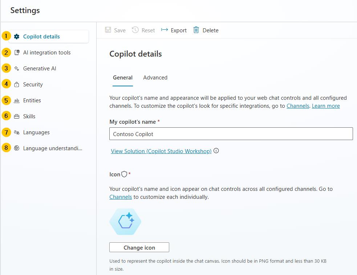Click the hexagonal copilot icon preview

click(125, 221)
